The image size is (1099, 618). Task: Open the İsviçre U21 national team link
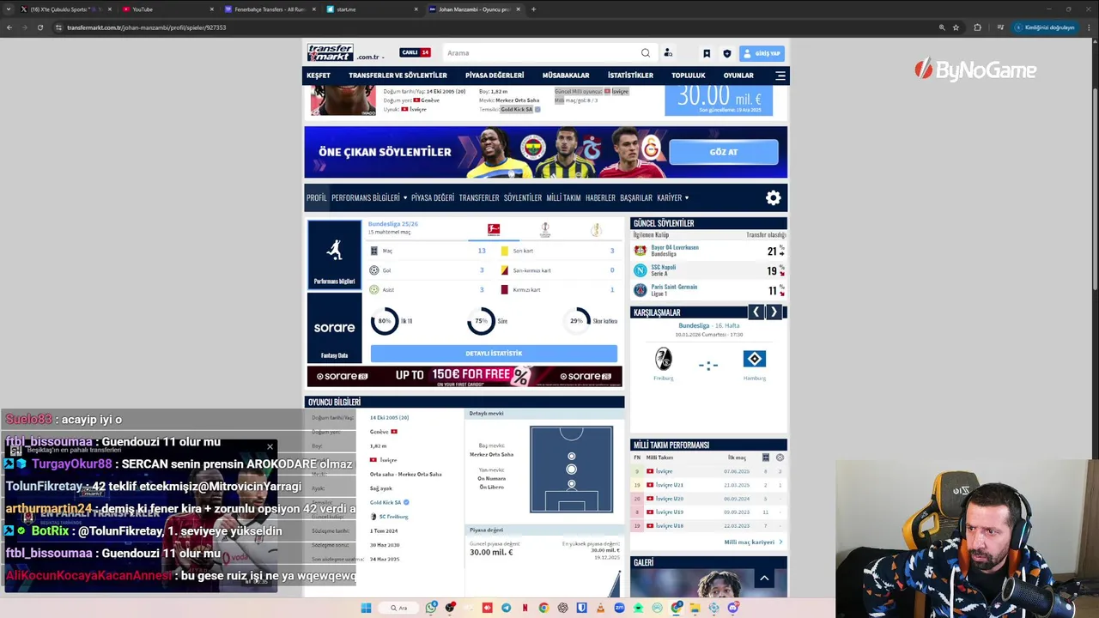(x=670, y=485)
